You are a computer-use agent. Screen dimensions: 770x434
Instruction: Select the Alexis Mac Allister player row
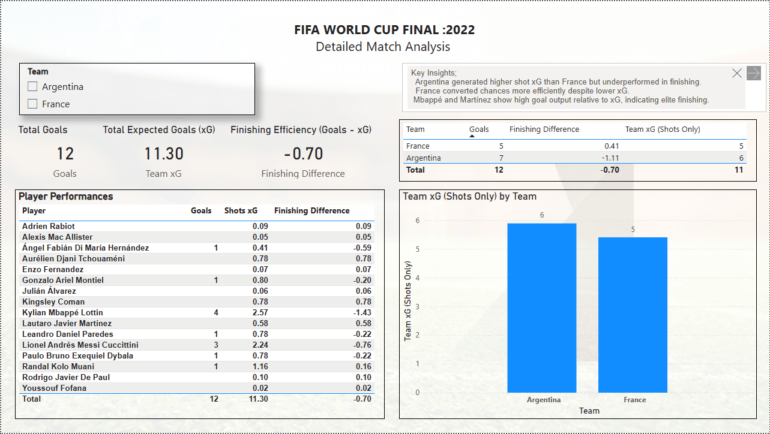tap(197, 237)
